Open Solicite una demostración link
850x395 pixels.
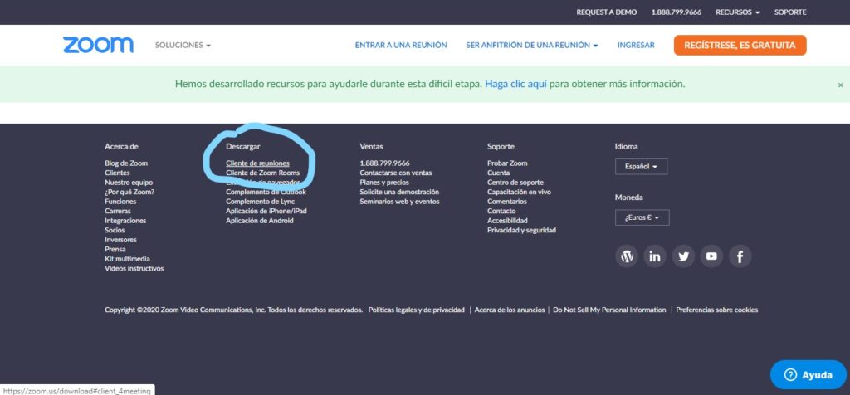tap(399, 192)
